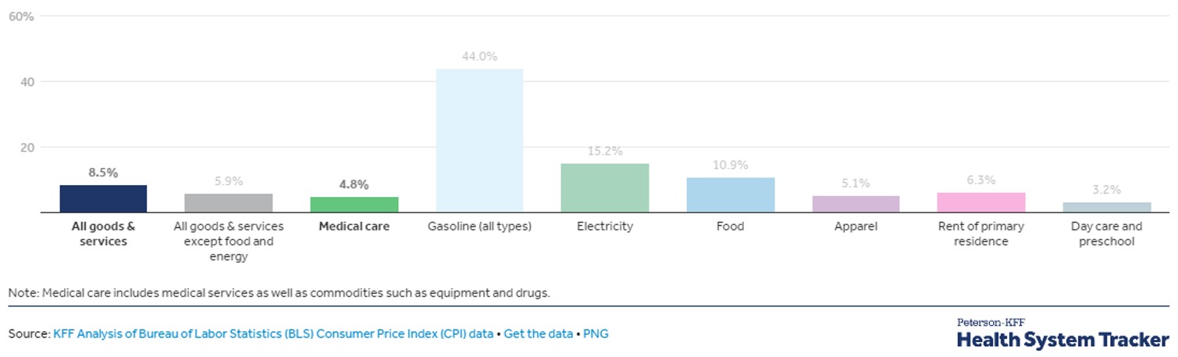Click the gray bar for goods except food and energy
This screenshot has height=357, width=1178.
tap(229, 202)
